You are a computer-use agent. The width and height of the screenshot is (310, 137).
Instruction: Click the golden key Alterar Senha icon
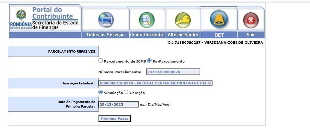[183, 20]
